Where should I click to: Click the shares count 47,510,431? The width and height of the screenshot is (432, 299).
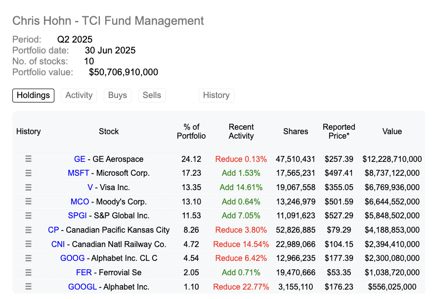296,159
